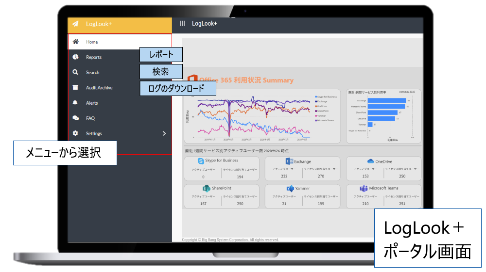Click the Home house icon in sidebar
The image size is (486, 272).
click(x=75, y=42)
